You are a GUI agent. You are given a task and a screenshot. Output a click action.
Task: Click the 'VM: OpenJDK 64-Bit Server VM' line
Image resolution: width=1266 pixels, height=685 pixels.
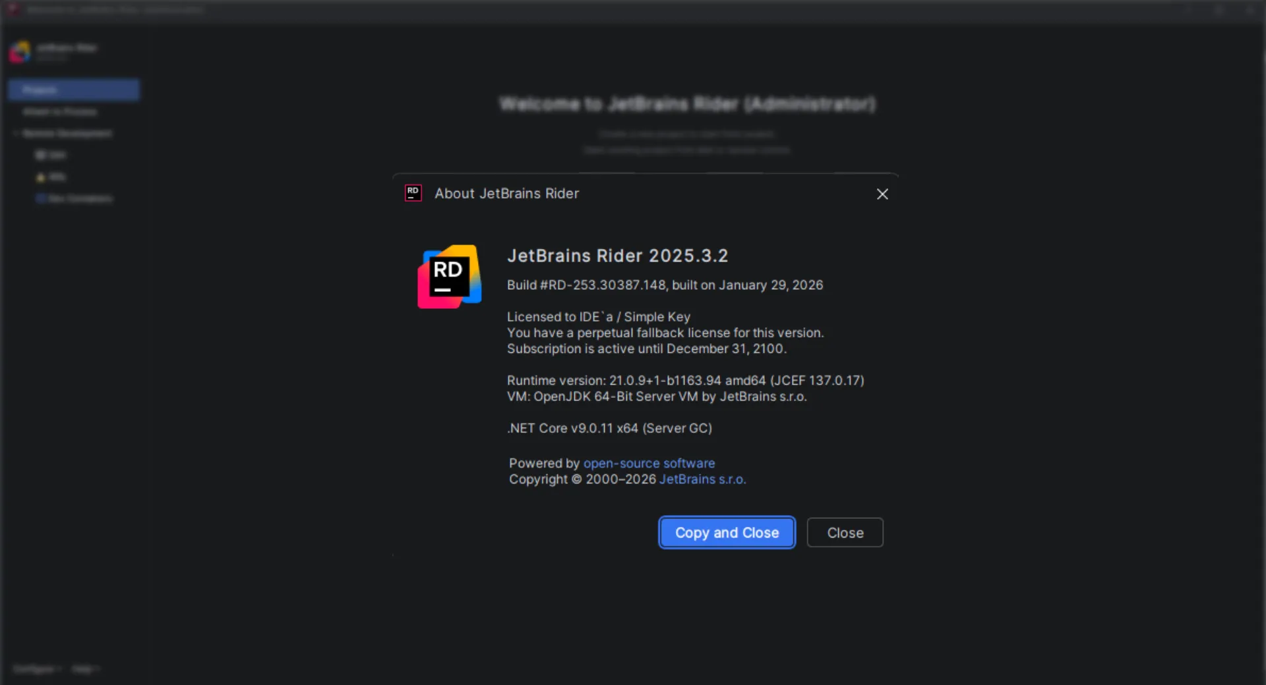tap(657, 397)
